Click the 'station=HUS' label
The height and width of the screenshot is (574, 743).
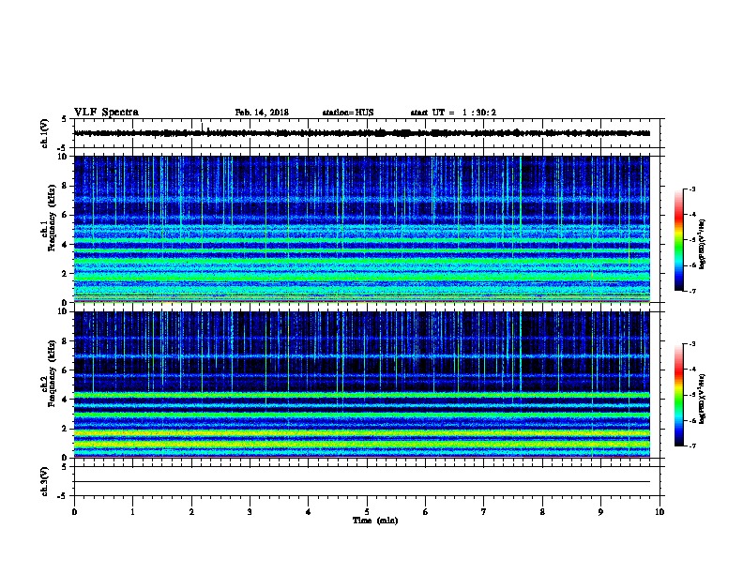(x=348, y=113)
